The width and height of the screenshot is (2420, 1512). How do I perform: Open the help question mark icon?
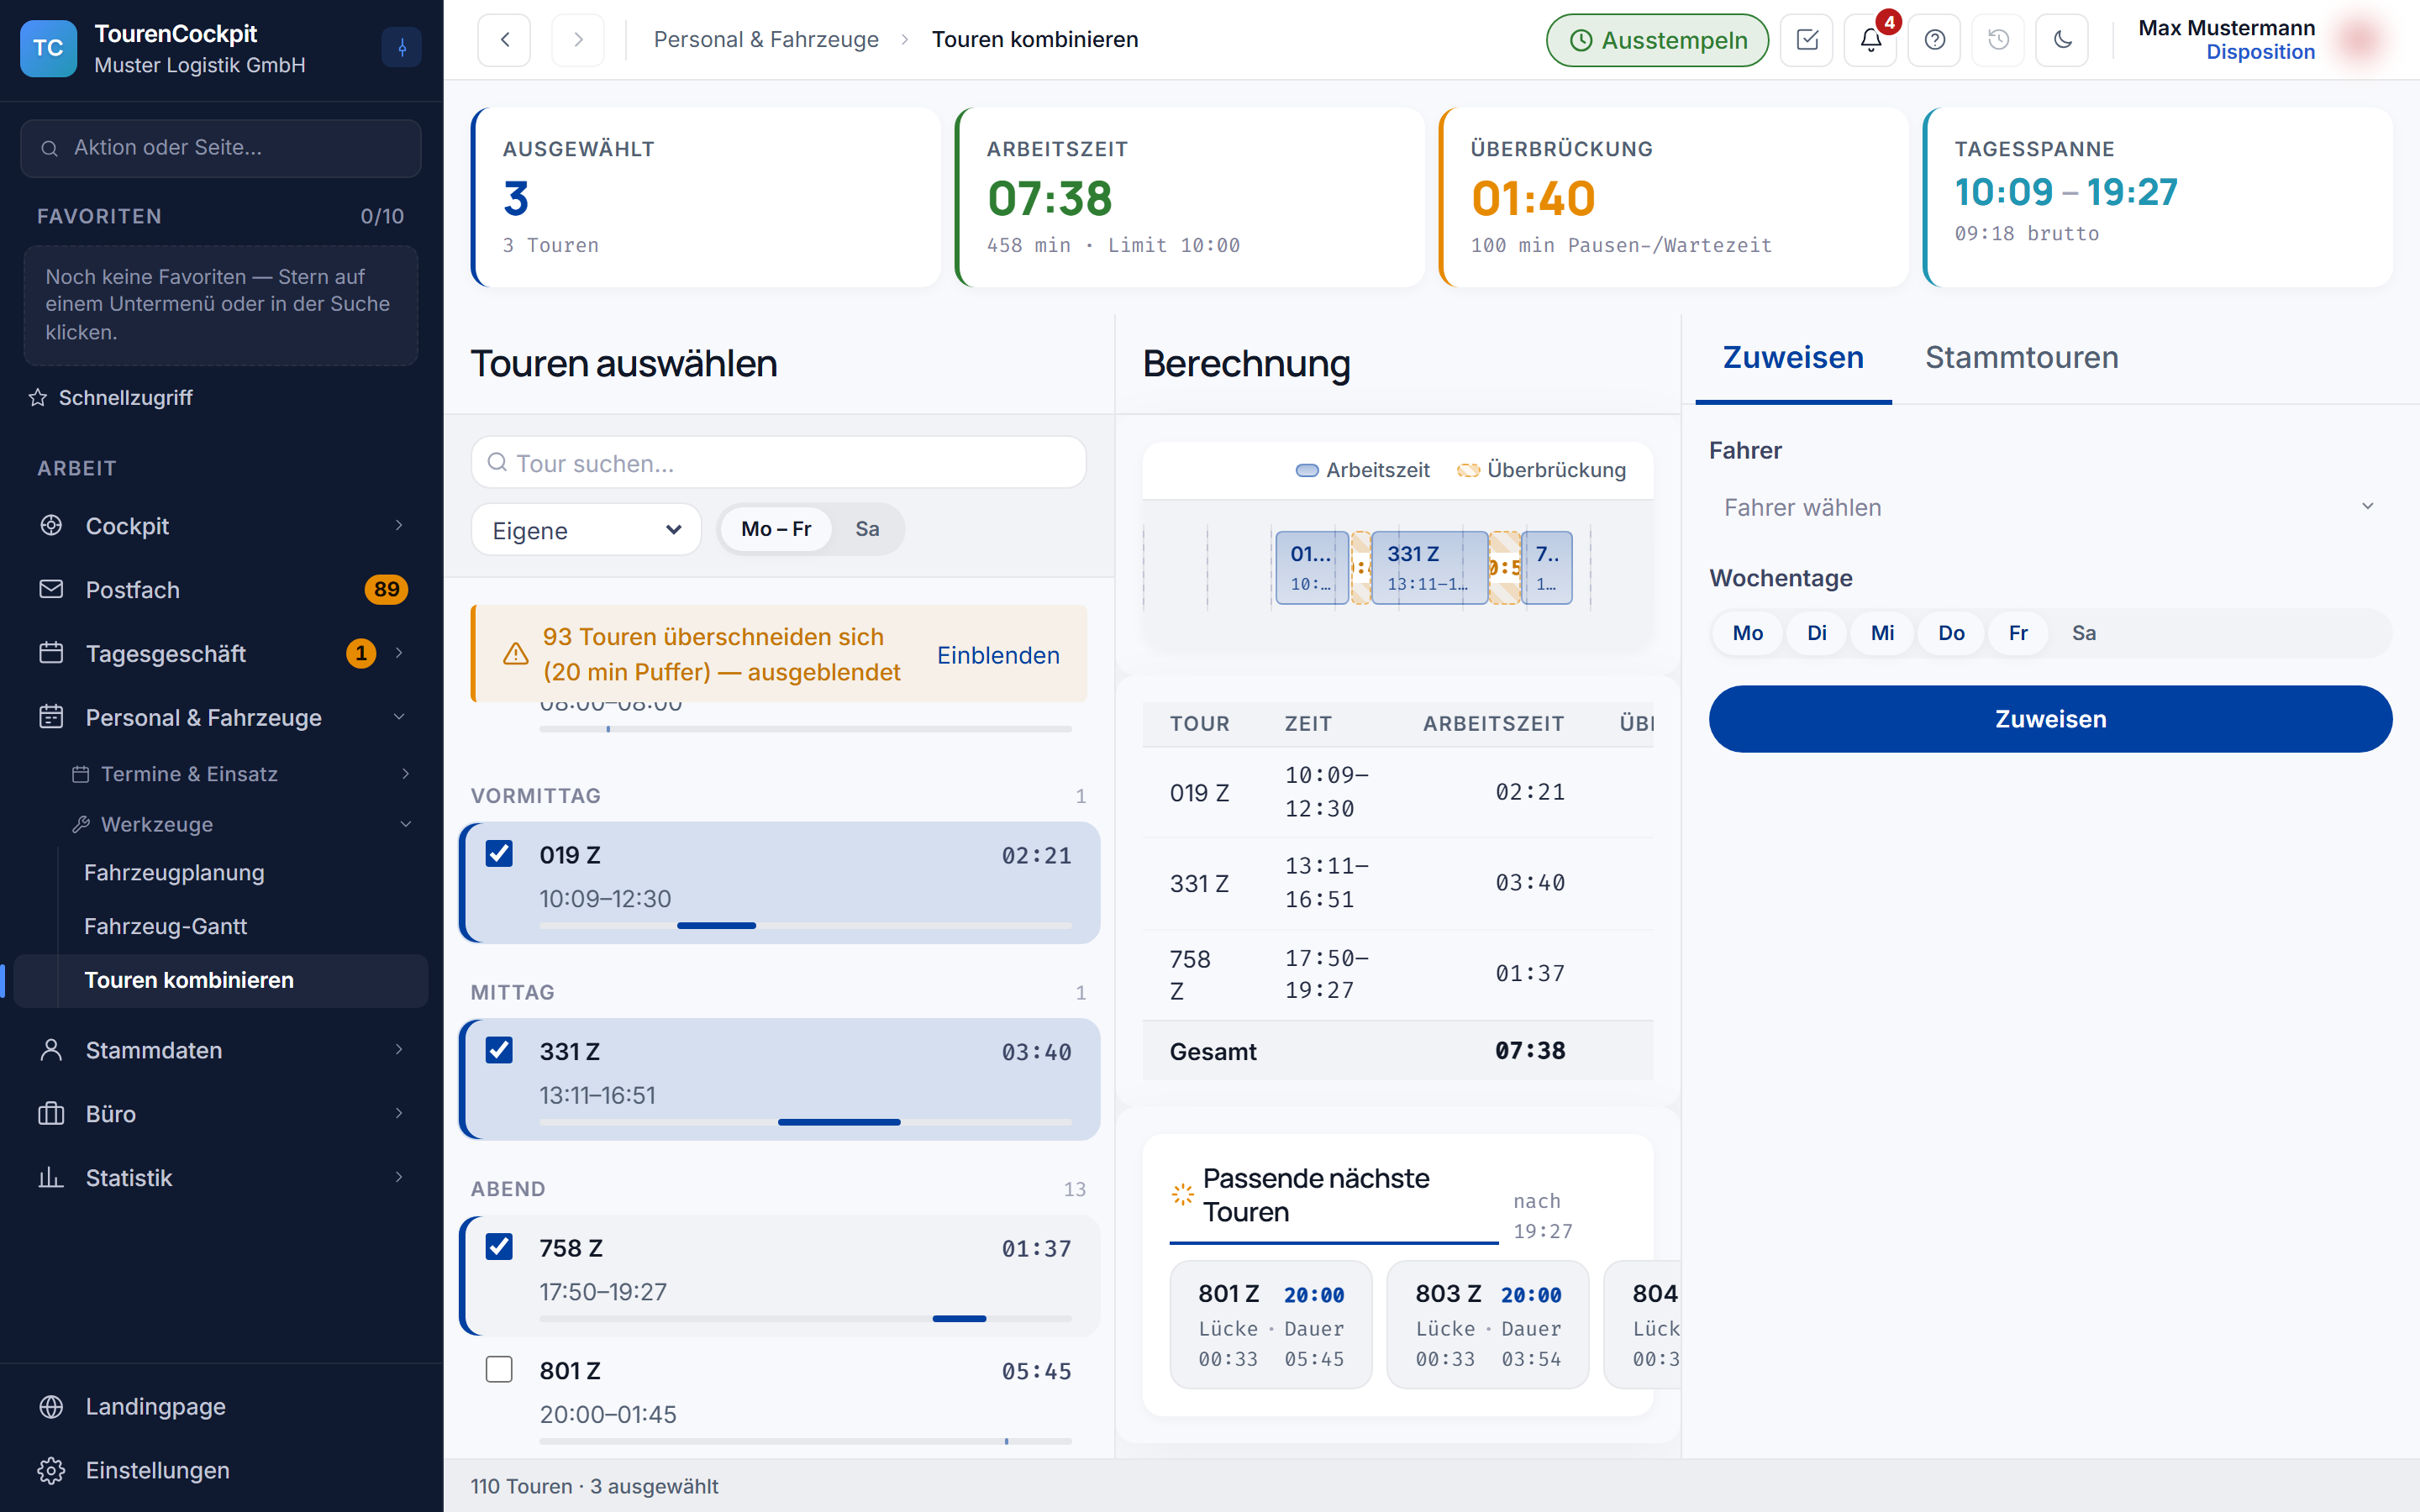pyautogui.click(x=1934, y=40)
